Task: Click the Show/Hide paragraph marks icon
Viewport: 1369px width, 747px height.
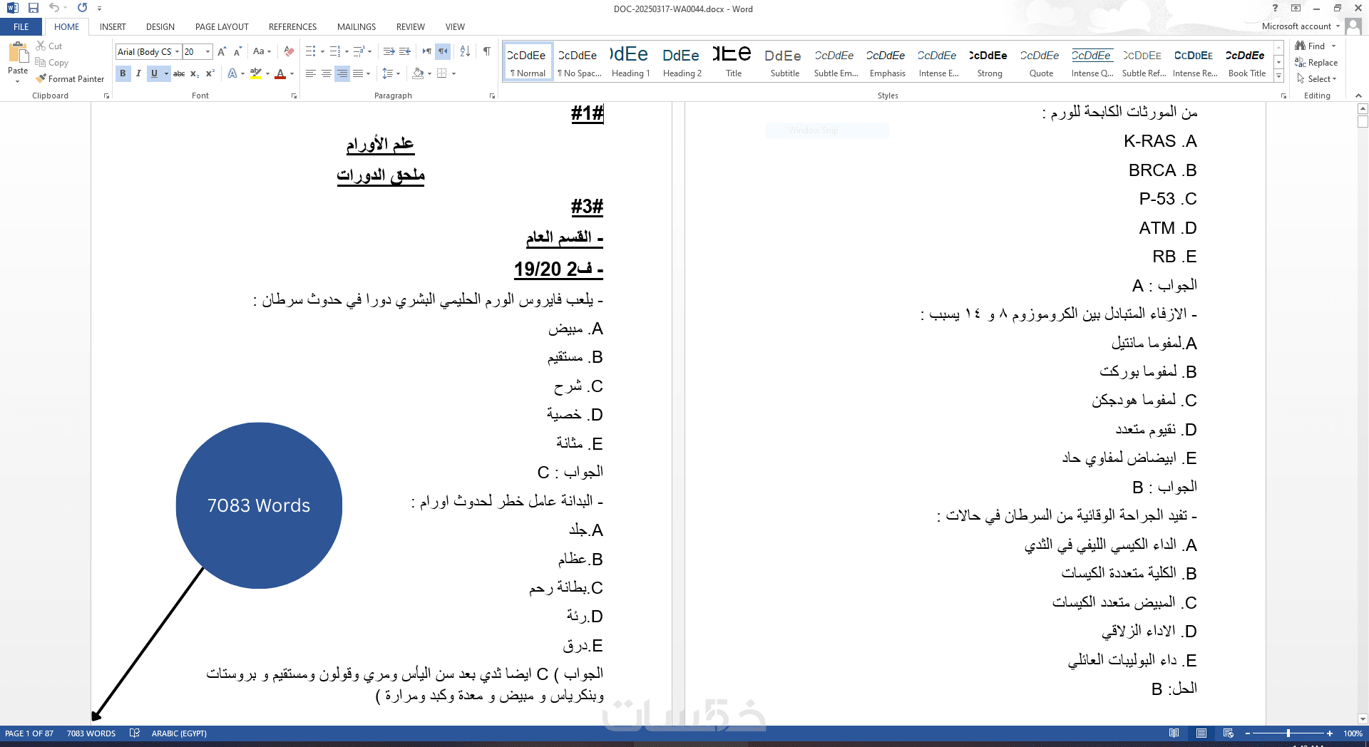Action: click(487, 51)
